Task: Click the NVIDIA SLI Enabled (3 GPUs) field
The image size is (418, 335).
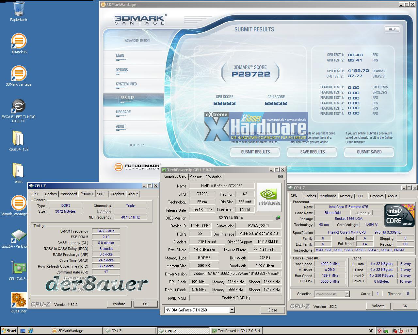Action: [x=235, y=298]
